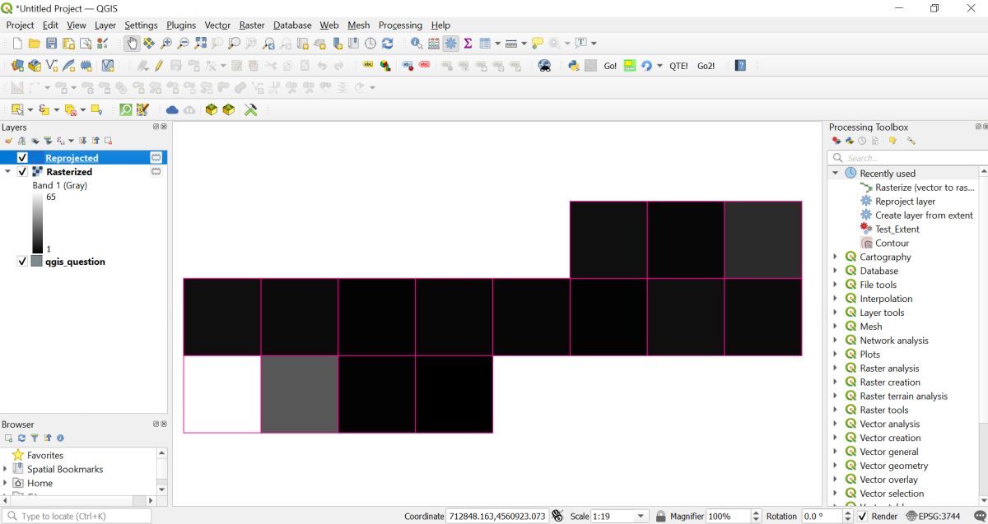Open layer styling panel paintbrush icon
Screen dimensions: 988x524
click(x=8, y=141)
